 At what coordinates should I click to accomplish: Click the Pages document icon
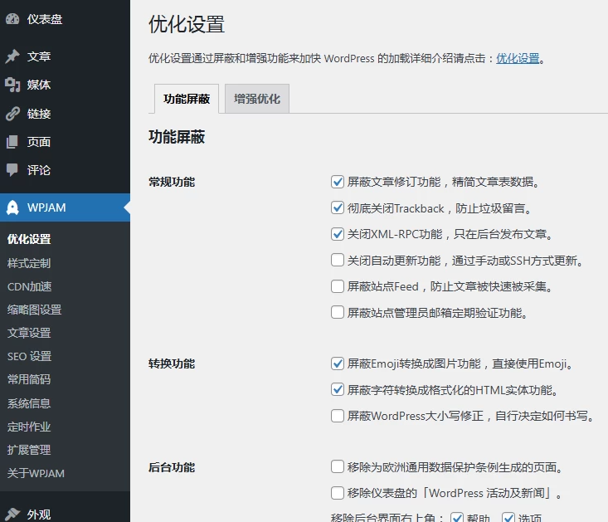[x=12, y=142]
